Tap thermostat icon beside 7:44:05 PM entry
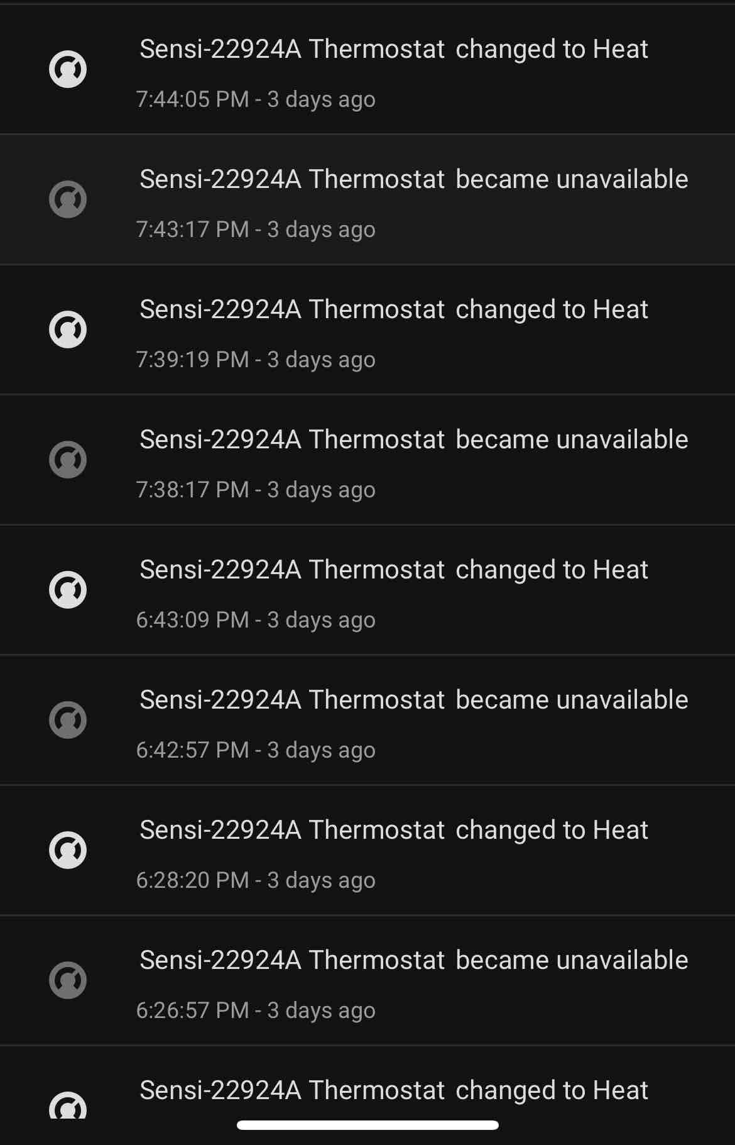Screen dimensions: 735x1145 [68, 69]
